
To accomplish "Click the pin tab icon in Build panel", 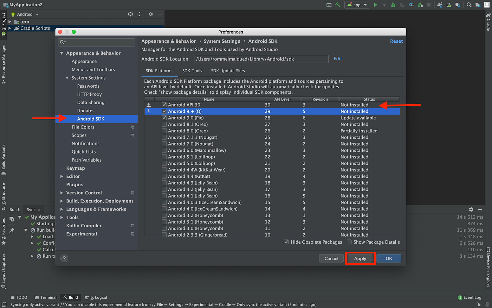I will pos(12,230).
